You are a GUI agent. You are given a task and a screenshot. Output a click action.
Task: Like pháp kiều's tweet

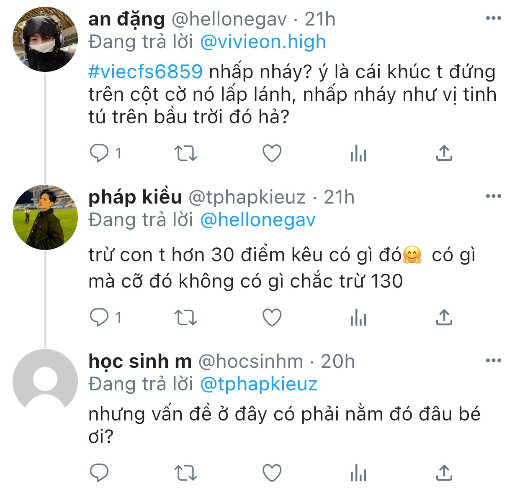(272, 318)
